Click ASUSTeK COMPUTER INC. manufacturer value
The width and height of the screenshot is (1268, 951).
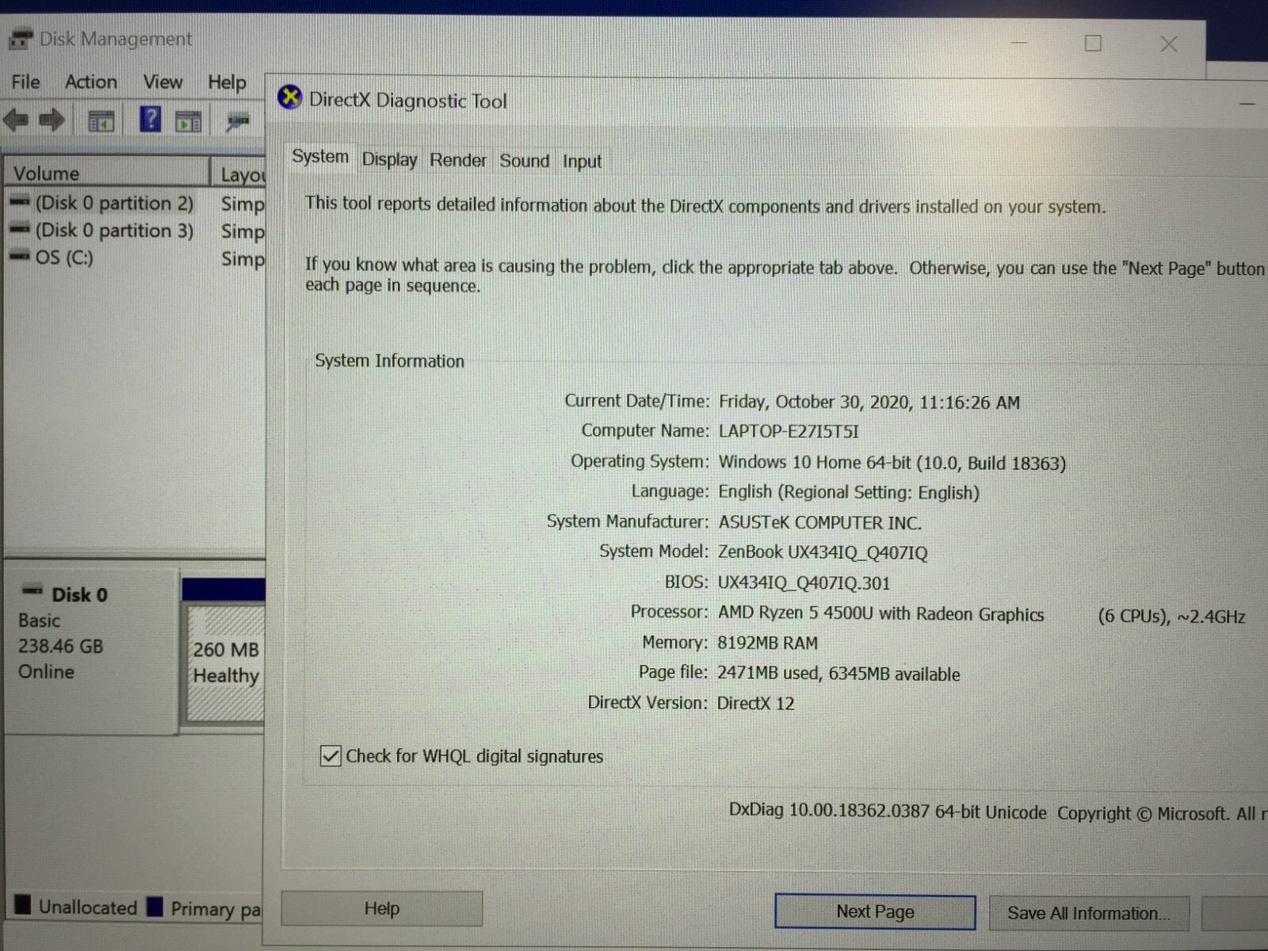(x=819, y=523)
